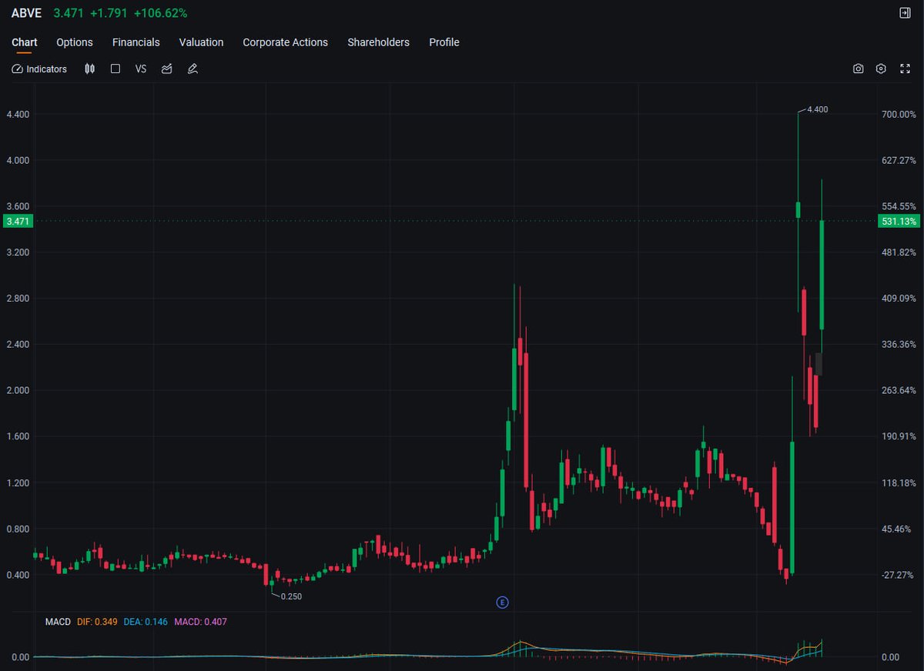Viewport: 924px width, 671px height.
Task: Click the earnings E marker
Action: 502,603
